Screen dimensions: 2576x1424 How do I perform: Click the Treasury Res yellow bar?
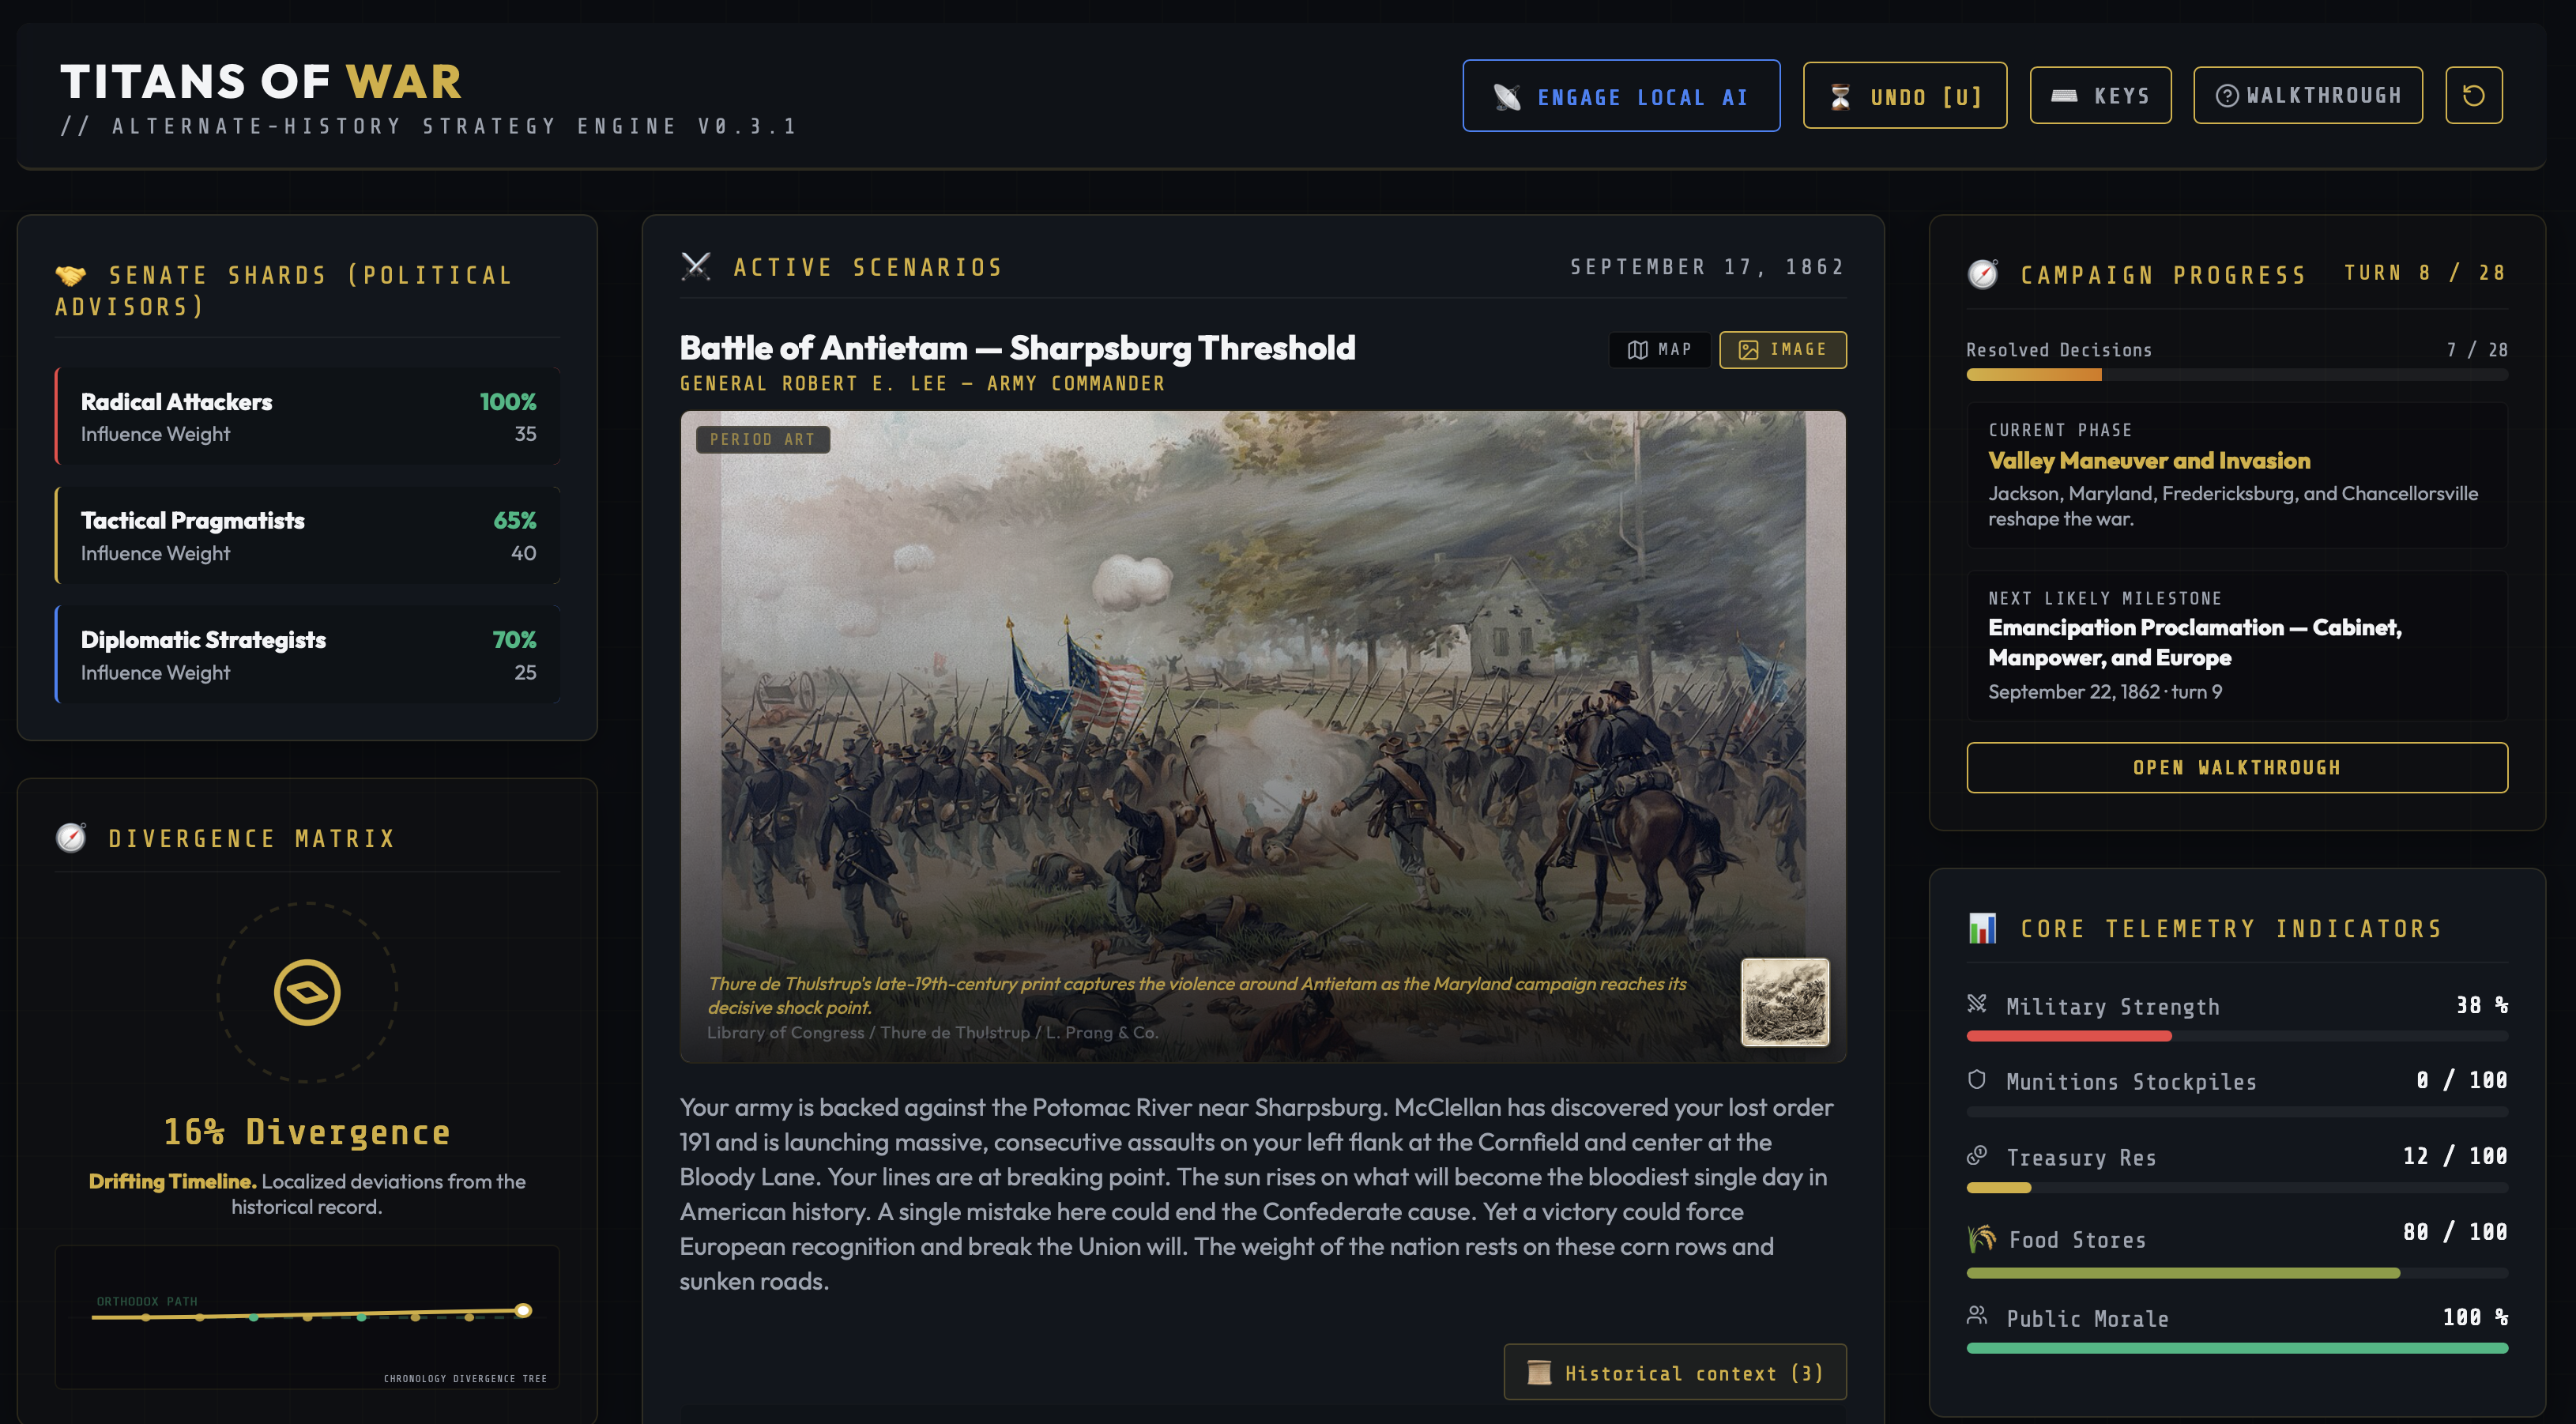(x=1999, y=1188)
